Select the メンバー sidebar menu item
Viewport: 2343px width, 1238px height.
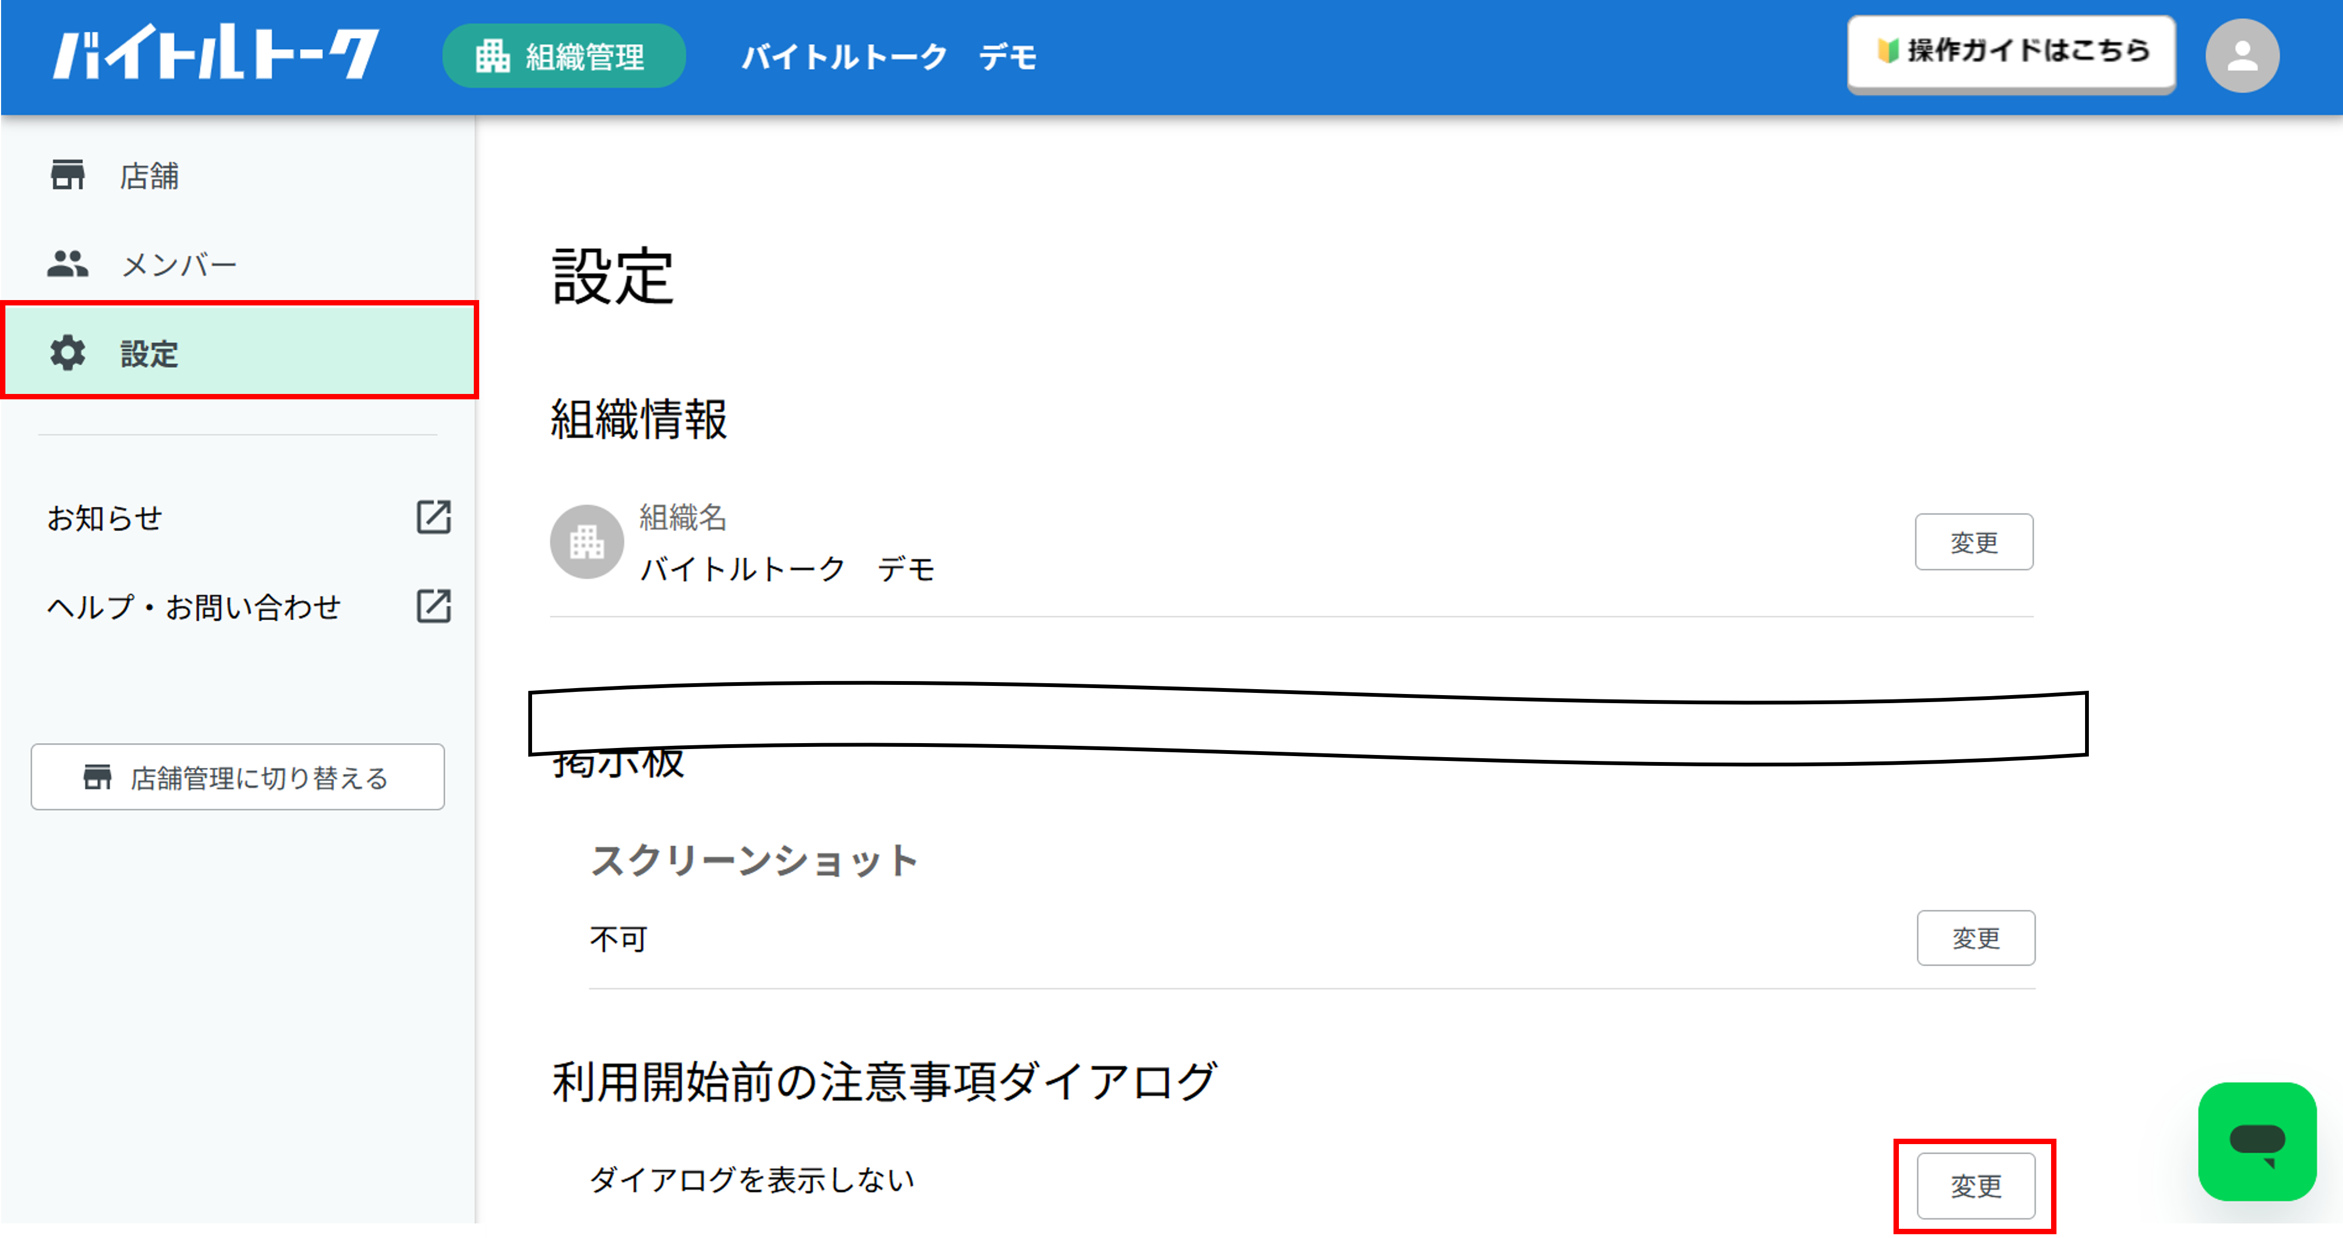pyautogui.click(x=239, y=264)
